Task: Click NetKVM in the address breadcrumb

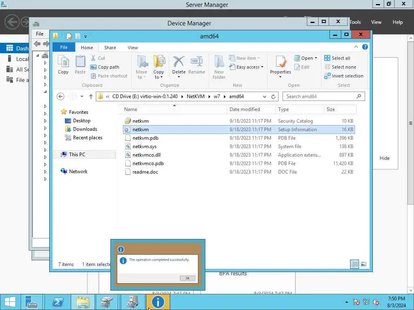Action: point(196,96)
